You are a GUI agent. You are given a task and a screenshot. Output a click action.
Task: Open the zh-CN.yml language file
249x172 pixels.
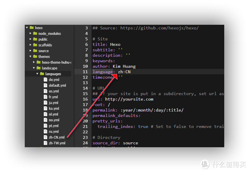coord(57,137)
